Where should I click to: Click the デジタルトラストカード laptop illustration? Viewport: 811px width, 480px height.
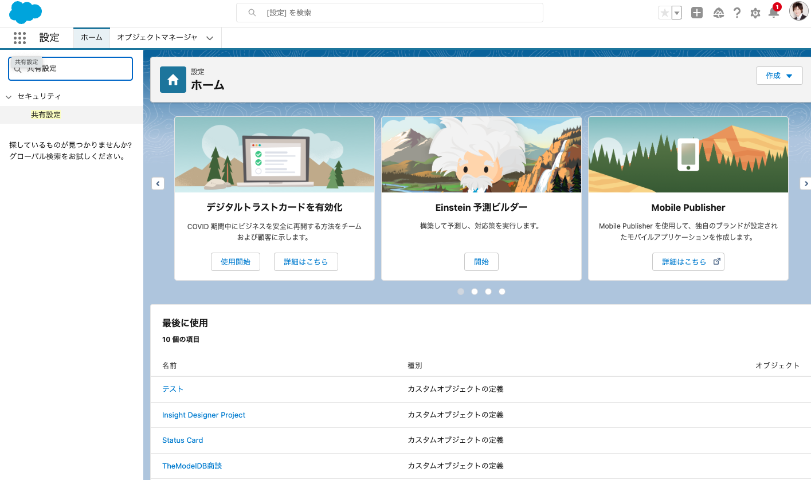[275, 155]
